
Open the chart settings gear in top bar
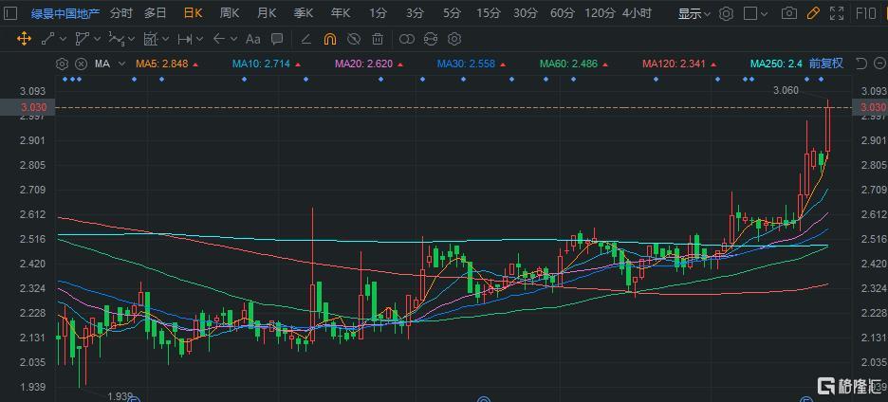[x=726, y=13]
